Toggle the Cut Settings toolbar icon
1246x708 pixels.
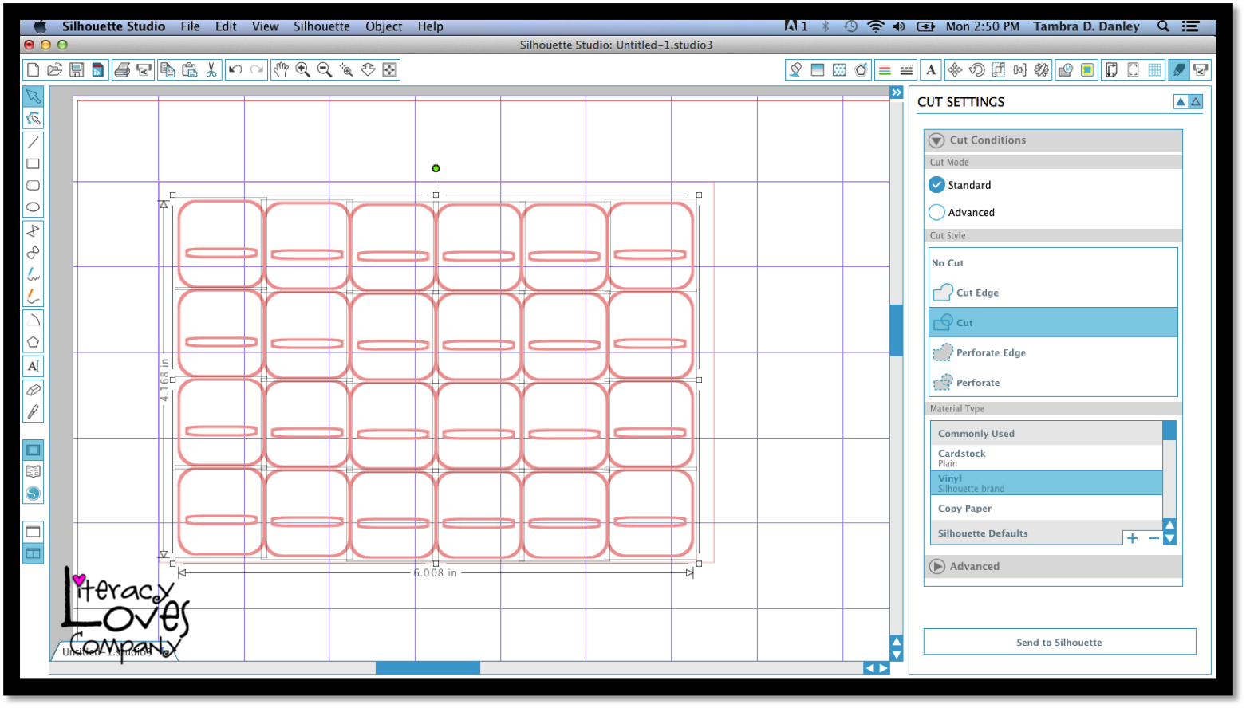point(1178,70)
